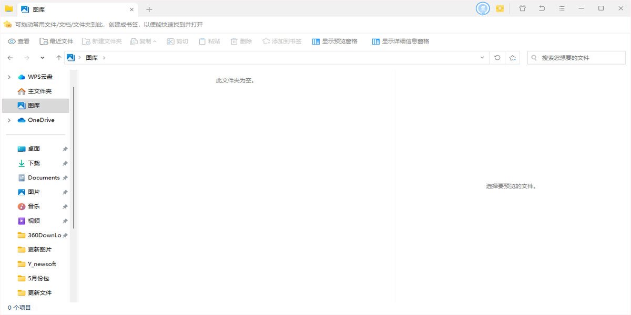Click the sidebar vertical scrollbar

coord(74,157)
